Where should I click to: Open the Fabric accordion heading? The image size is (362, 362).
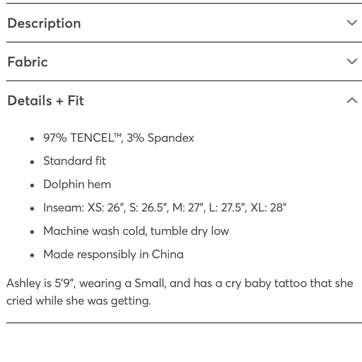pyautogui.click(x=28, y=62)
